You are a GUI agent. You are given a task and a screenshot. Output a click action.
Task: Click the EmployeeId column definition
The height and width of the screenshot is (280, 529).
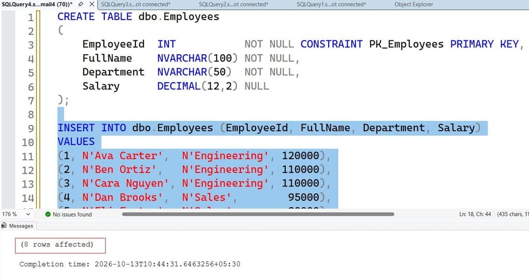click(x=113, y=44)
